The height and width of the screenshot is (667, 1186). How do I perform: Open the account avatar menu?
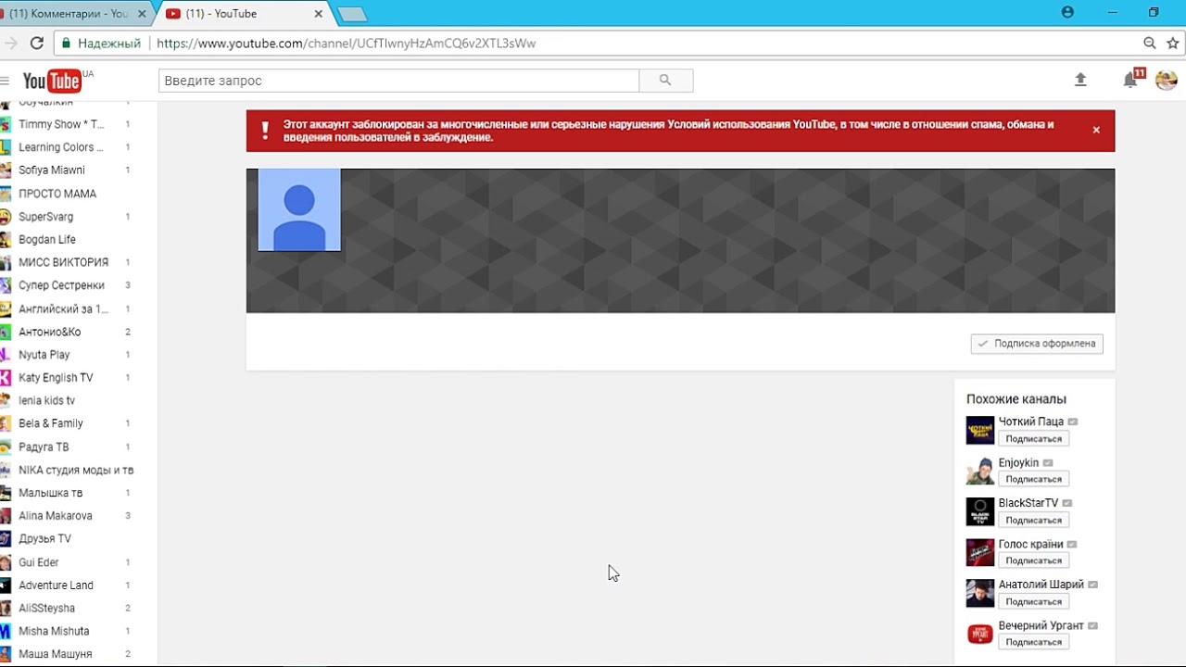point(1166,81)
